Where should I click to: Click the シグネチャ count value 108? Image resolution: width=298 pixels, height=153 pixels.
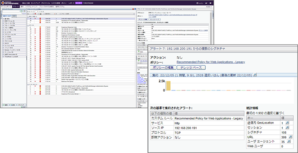284,133
